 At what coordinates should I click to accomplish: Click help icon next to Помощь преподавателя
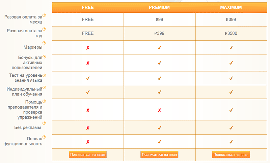click(44, 101)
